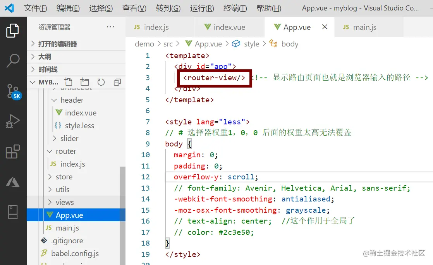The image size is (433, 265).
Task: Open 终端(T) menu
Action: click(x=235, y=8)
